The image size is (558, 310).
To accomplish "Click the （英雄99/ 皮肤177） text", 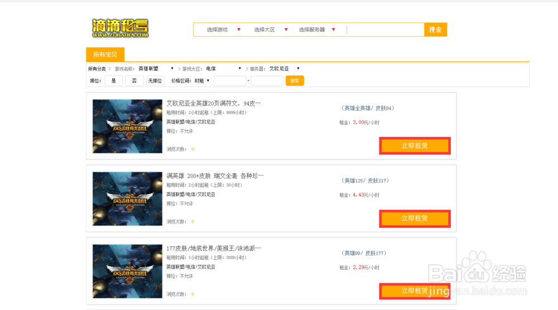I will point(364,253).
